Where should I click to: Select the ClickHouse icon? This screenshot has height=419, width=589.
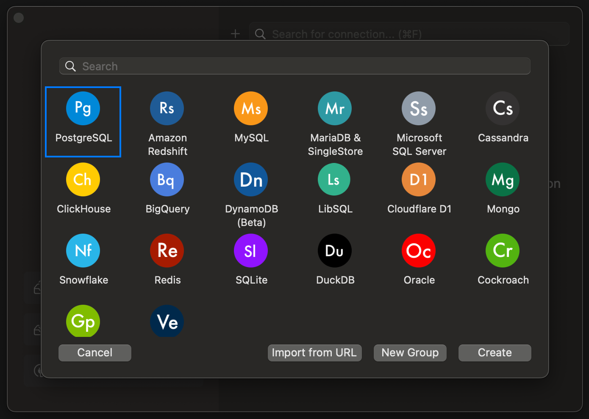[x=83, y=179]
